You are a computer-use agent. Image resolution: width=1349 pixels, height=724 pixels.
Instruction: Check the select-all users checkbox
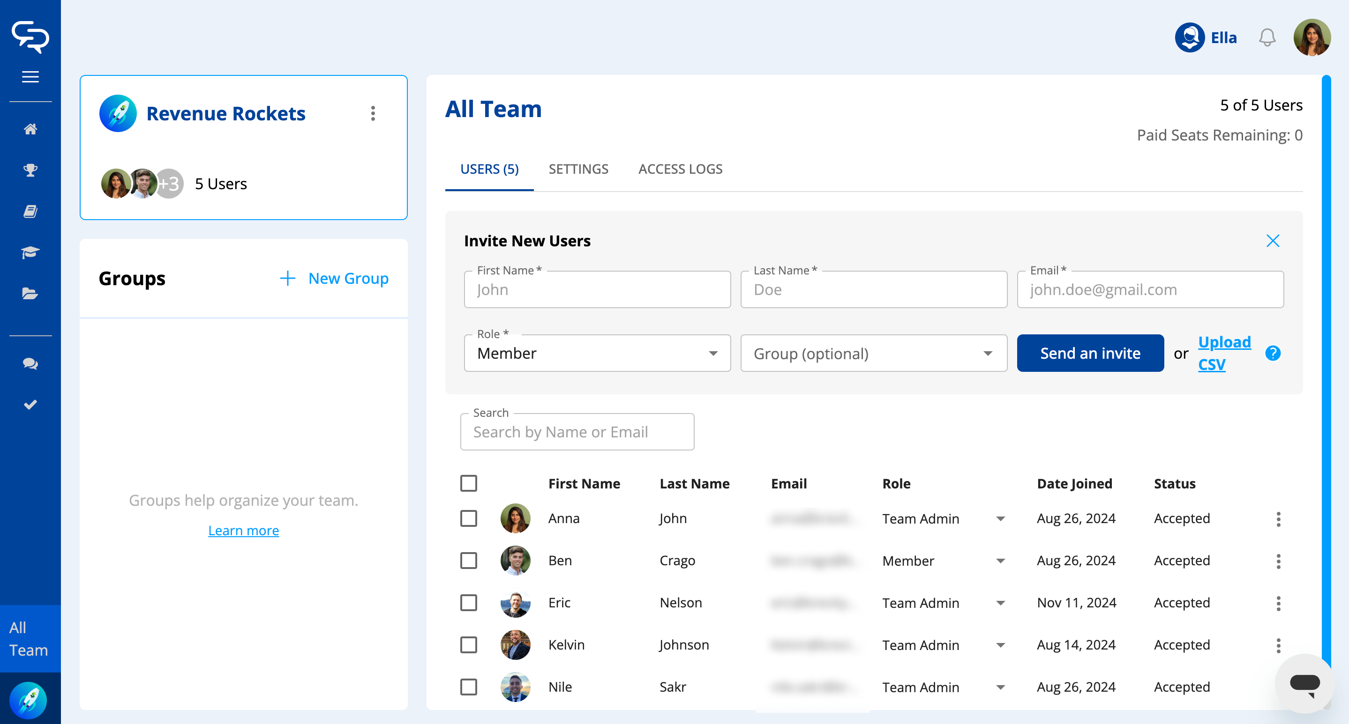[x=469, y=483]
